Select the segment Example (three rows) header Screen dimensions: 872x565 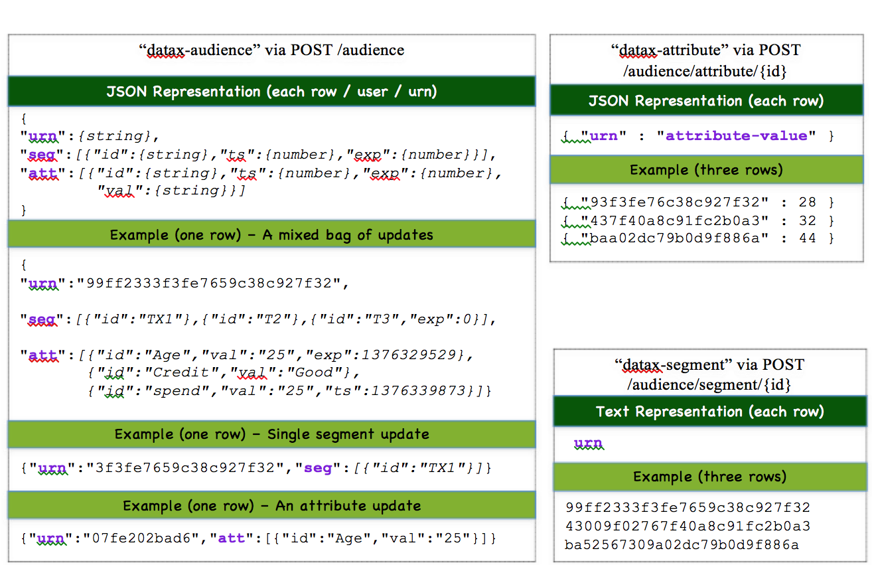tap(710, 477)
